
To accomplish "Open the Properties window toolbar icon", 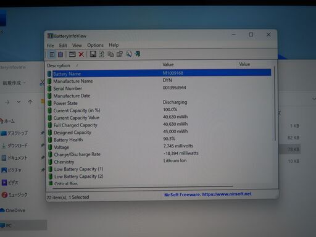I will [x=72, y=54].
